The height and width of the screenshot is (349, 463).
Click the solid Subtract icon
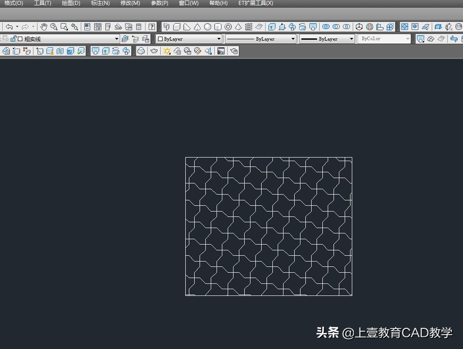[x=336, y=27]
